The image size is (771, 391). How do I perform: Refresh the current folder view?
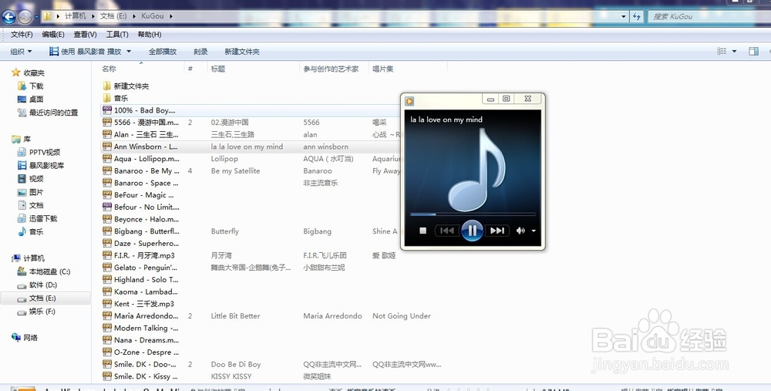point(637,16)
